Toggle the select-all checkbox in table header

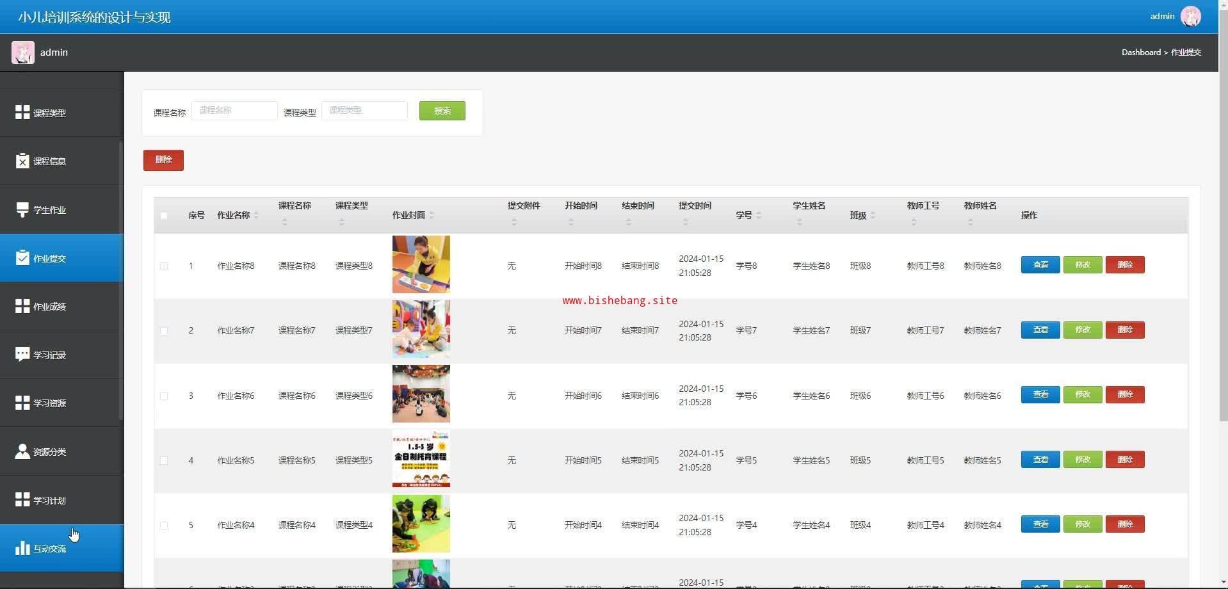pos(164,216)
